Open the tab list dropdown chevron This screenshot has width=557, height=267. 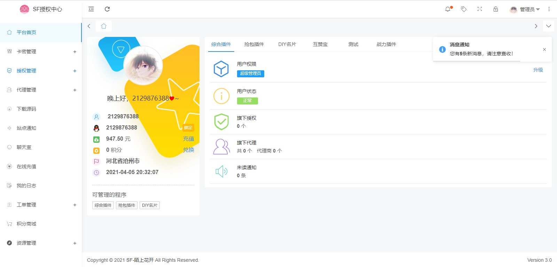pyautogui.click(x=549, y=26)
